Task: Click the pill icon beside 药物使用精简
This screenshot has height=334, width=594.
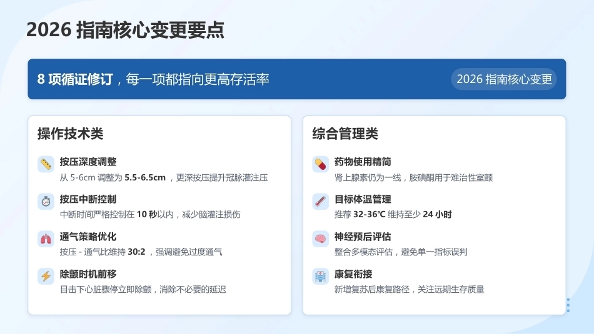Action: tap(321, 164)
